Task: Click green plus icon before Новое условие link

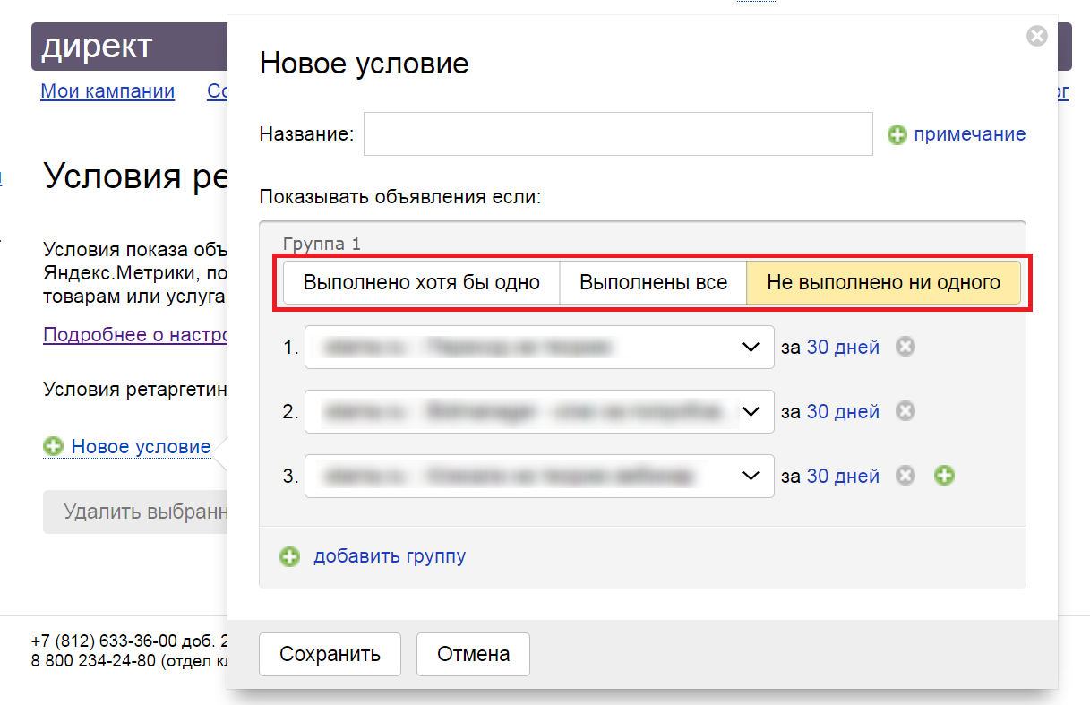Action: 54,446
